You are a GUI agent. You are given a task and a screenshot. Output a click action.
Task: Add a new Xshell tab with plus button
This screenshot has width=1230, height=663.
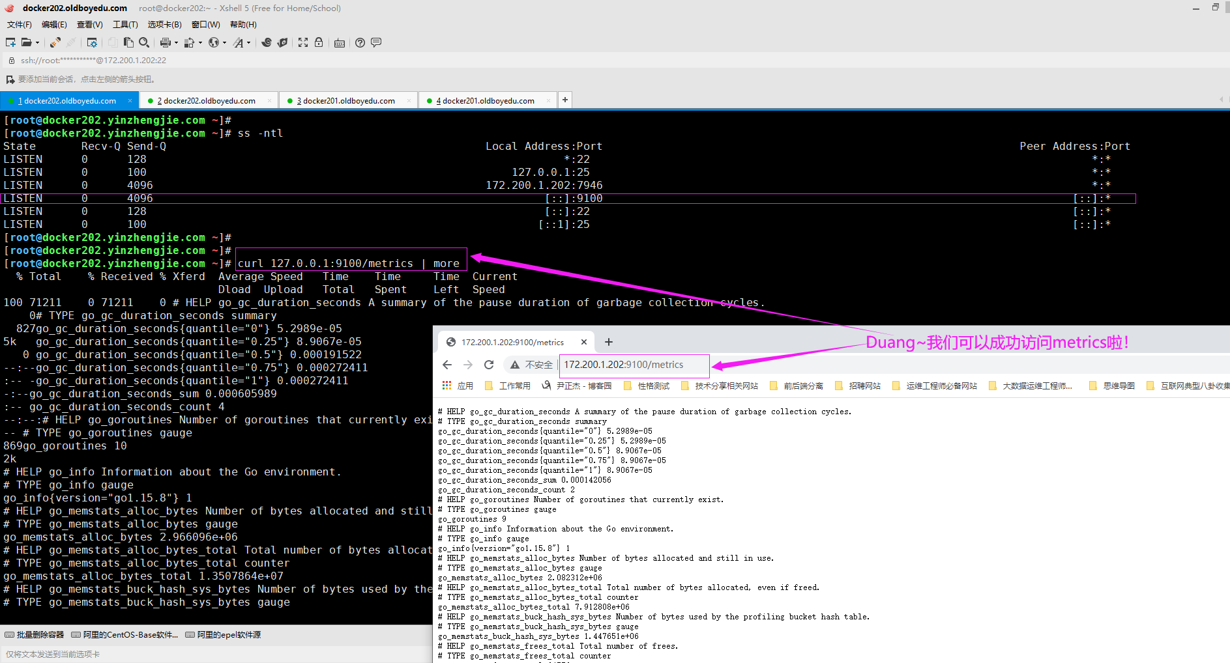[x=565, y=100]
